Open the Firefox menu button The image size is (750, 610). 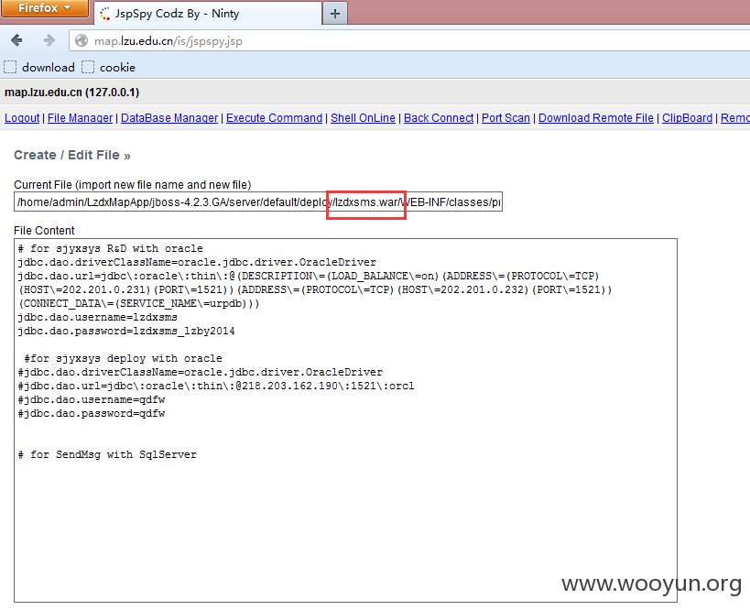coord(45,8)
